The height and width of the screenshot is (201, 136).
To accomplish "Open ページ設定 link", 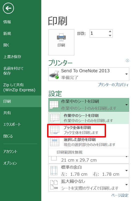I will coord(120,195).
